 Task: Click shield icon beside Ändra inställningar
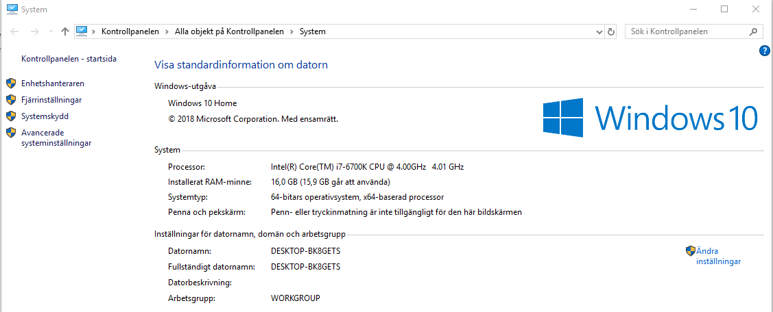[690, 250]
